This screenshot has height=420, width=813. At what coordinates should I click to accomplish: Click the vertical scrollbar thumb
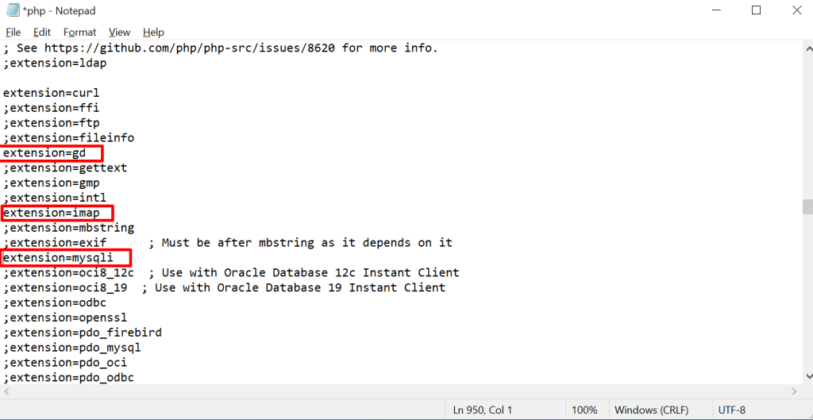point(806,206)
